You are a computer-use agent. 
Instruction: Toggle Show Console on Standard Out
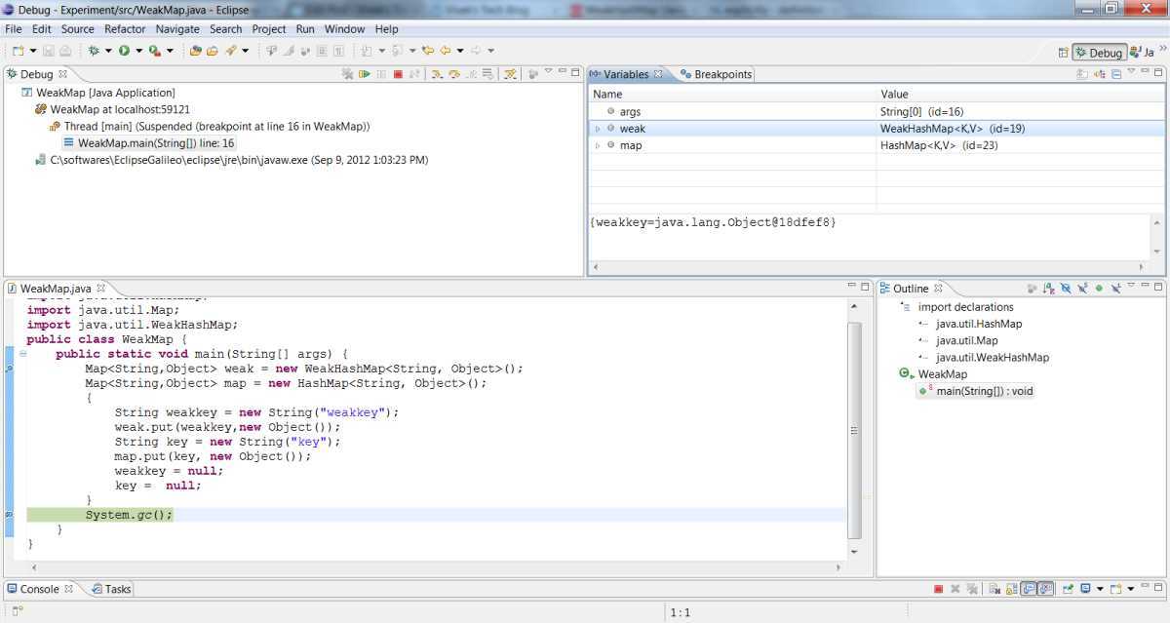pos(1029,589)
